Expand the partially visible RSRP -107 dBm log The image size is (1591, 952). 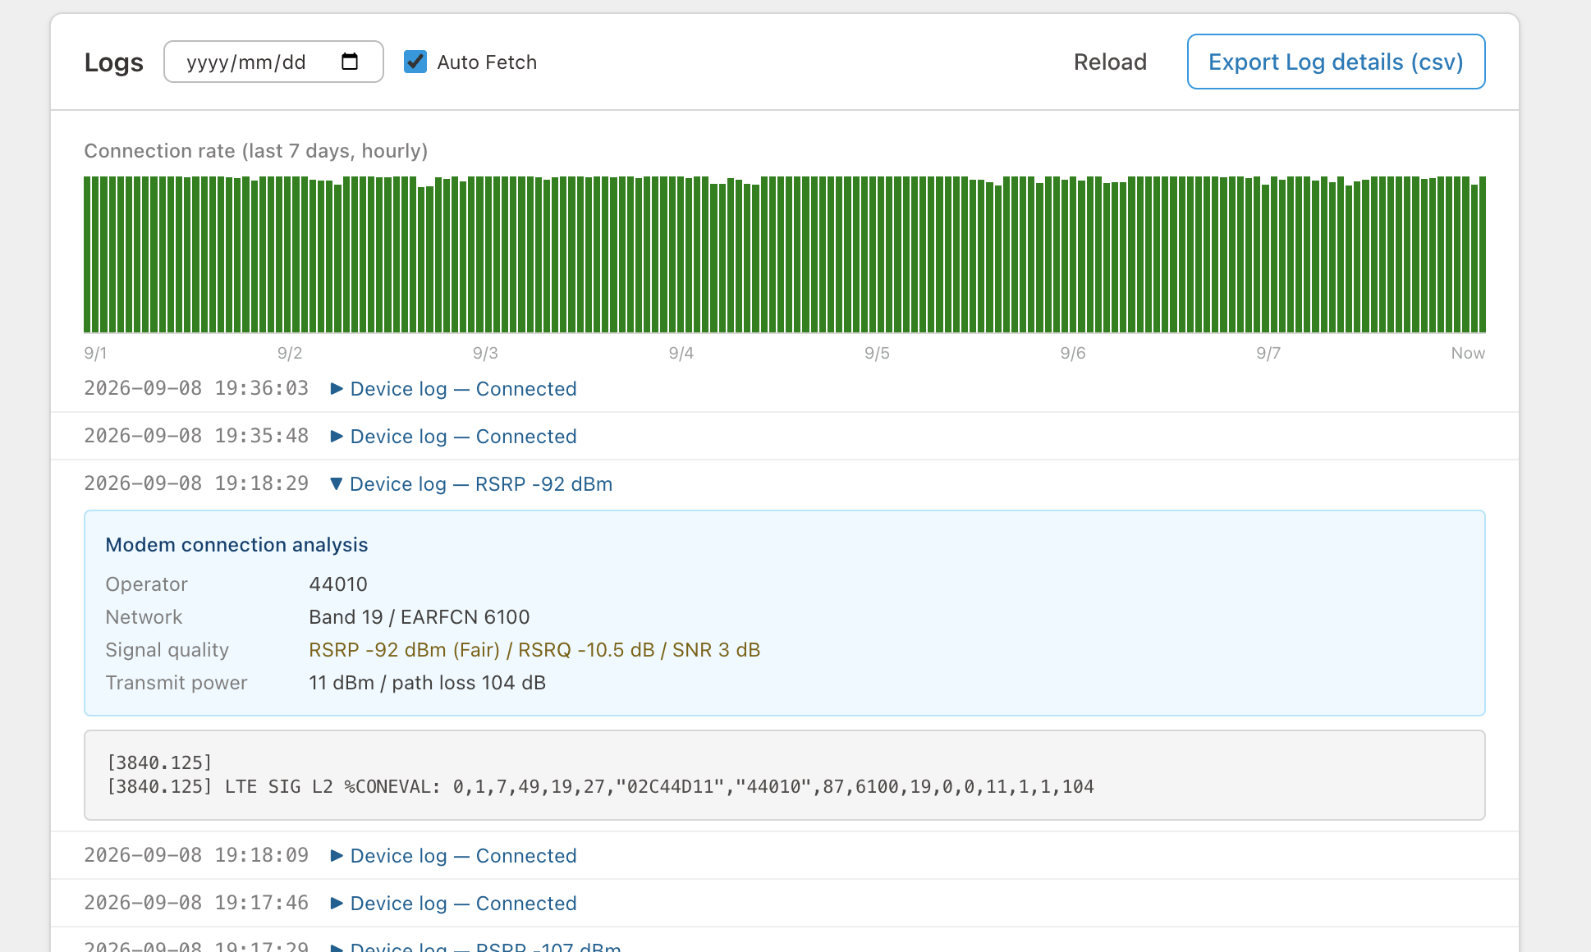[x=485, y=946]
